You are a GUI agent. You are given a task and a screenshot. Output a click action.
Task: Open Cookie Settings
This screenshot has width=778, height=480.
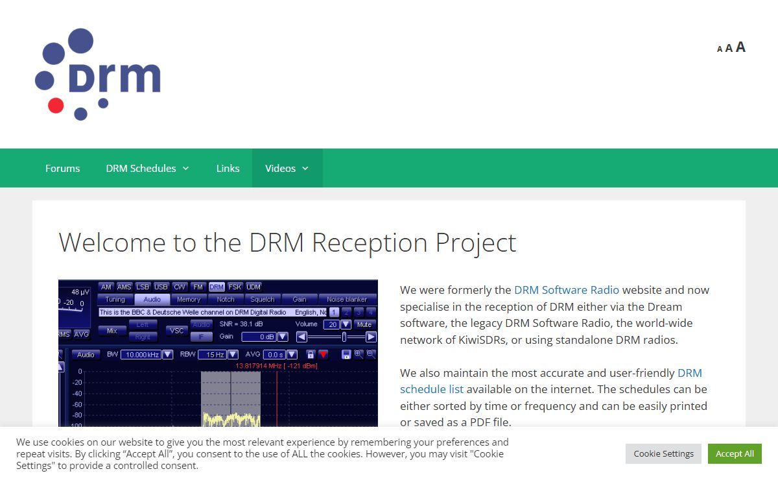pos(663,453)
